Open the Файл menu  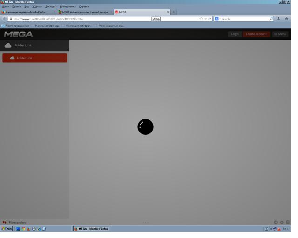pos(6,7)
